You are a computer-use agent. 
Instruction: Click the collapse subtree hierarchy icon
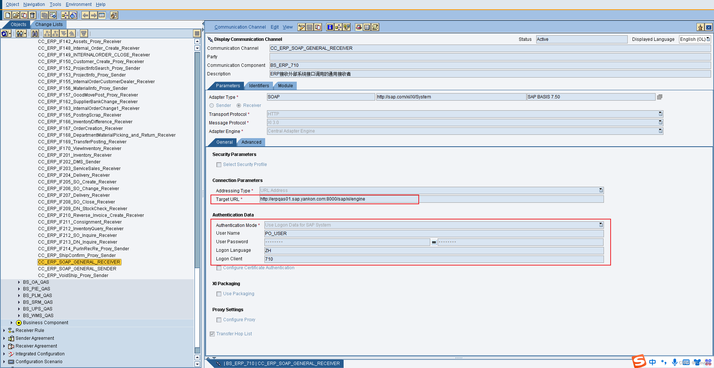[x=55, y=33]
